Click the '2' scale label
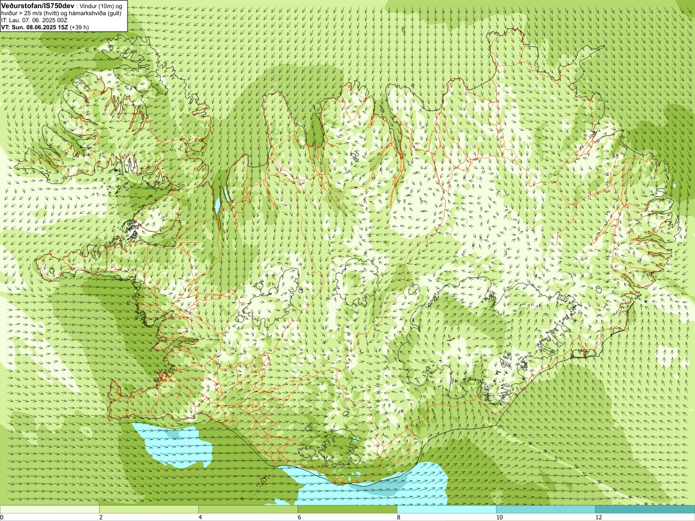 (x=101, y=517)
